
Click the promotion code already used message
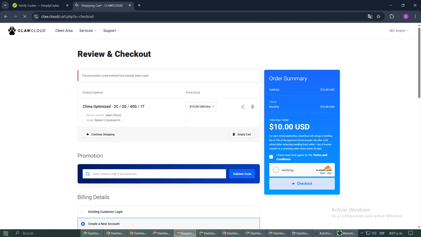click(x=115, y=76)
